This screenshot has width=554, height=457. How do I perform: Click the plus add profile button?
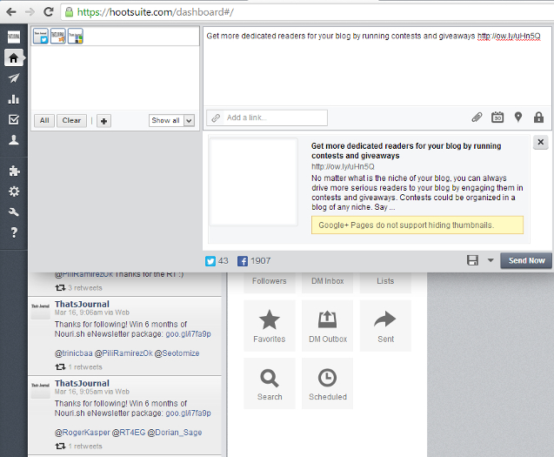[x=103, y=121]
